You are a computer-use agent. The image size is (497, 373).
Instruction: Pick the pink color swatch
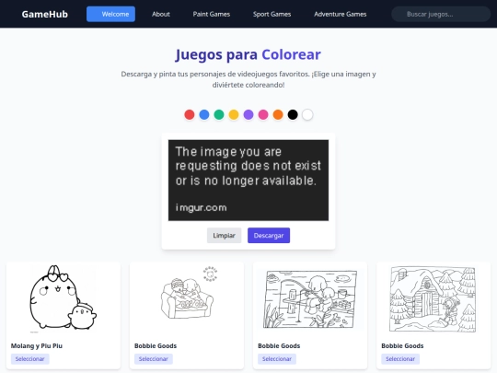(x=263, y=114)
